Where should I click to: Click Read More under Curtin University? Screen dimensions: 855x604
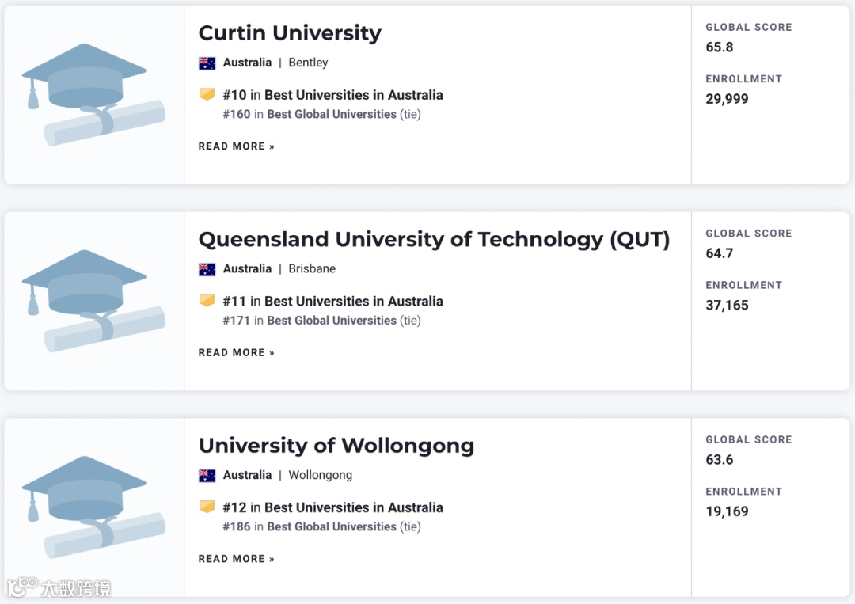click(236, 146)
